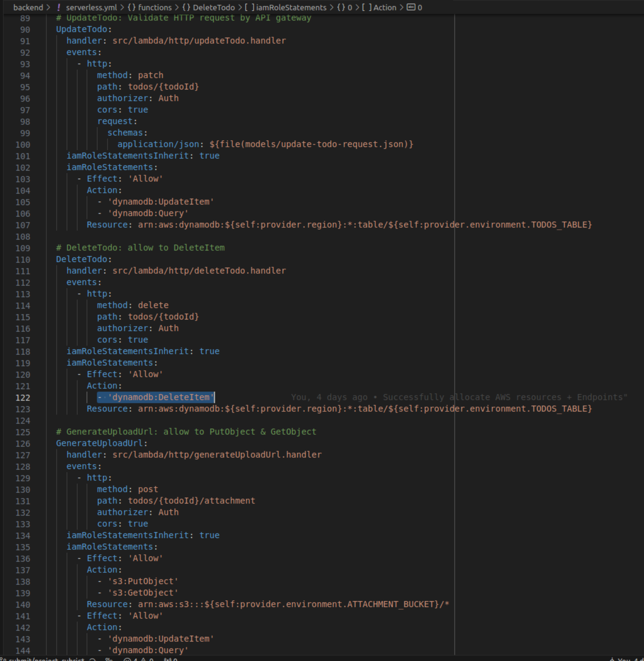
Task: Click the 'UpdateTodo:' key on line 90
Action: [84, 29]
